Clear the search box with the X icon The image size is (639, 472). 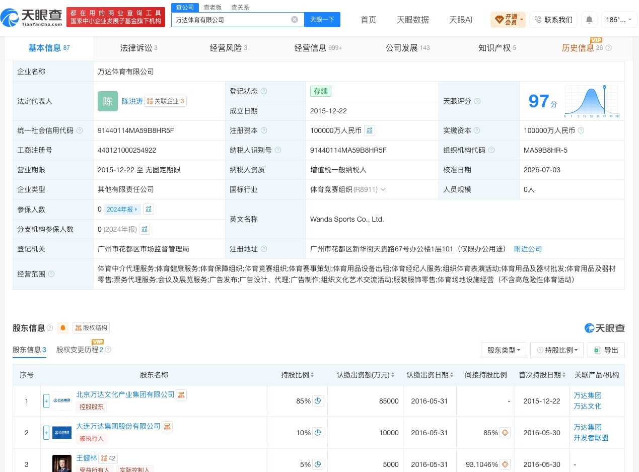coord(295,20)
